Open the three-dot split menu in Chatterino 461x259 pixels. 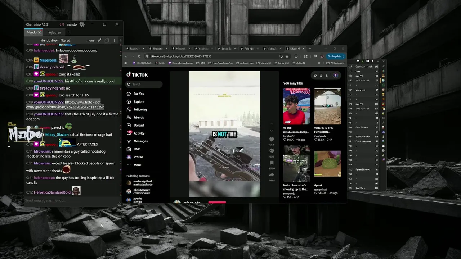[x=115, y=40]
